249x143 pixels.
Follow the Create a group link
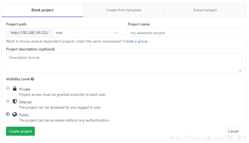135,41
